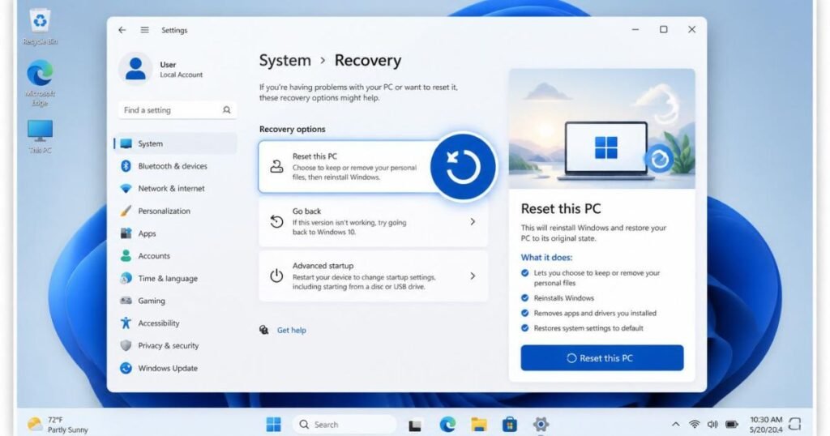Click the Advanced startup power icon
Viewport: 830px width, 436px height.
pyautogui.click(x=276, y=276)
